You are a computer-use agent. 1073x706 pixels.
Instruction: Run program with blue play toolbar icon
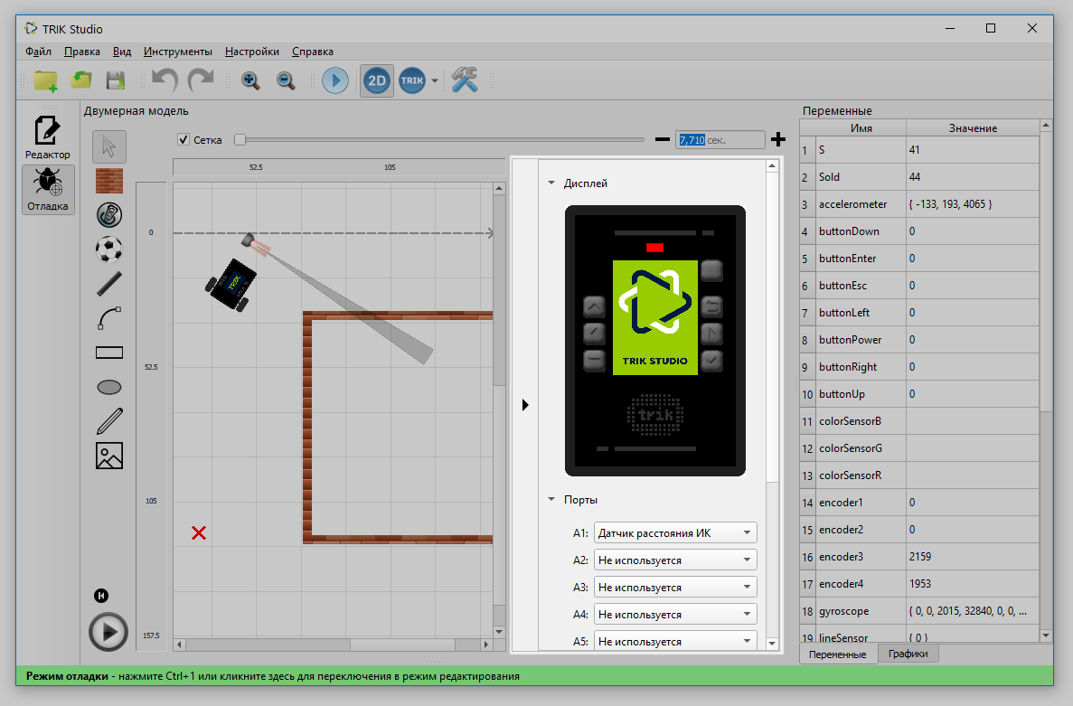[335, 80]
